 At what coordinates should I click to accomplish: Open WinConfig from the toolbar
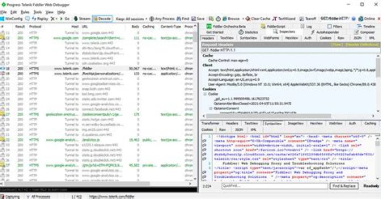(x=11, y=19)
